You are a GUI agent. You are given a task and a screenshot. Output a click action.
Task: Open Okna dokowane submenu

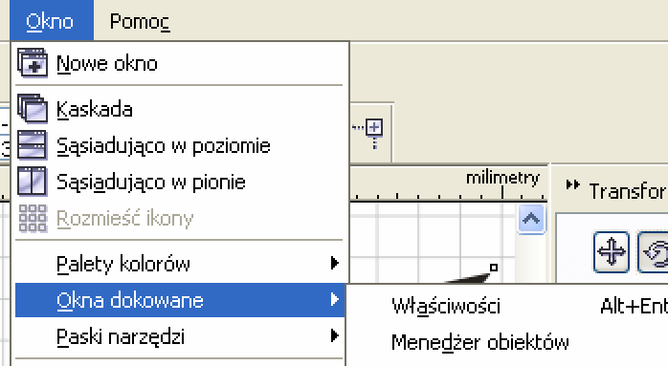click(x=179, y=300)
